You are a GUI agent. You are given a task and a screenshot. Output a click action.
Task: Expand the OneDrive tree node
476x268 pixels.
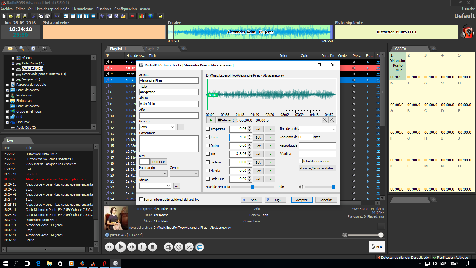(x=7, y=122)
